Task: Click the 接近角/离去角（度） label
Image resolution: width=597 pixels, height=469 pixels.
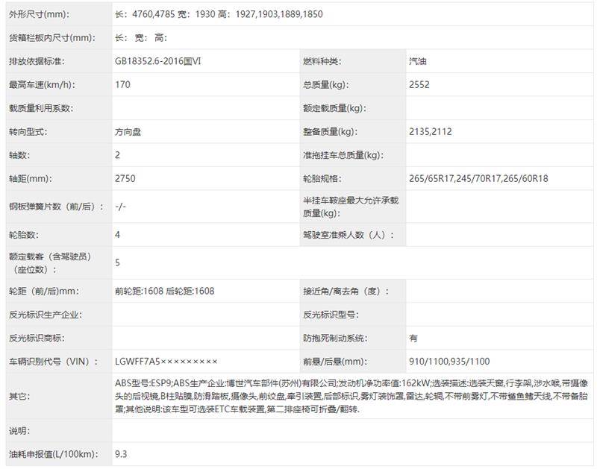Action: (x=346, y=292)
